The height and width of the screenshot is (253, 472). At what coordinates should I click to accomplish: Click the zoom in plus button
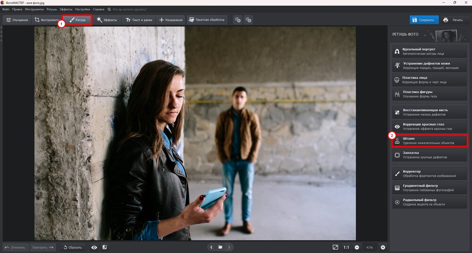click(383, 247)
